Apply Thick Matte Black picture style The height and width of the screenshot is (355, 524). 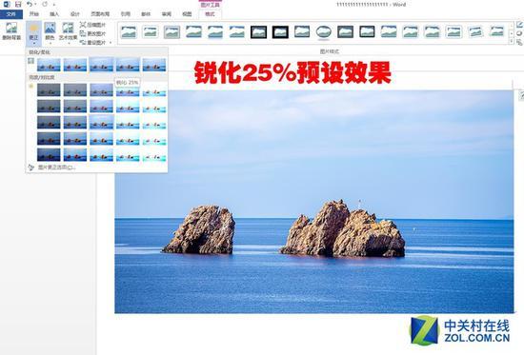(280, 32)
